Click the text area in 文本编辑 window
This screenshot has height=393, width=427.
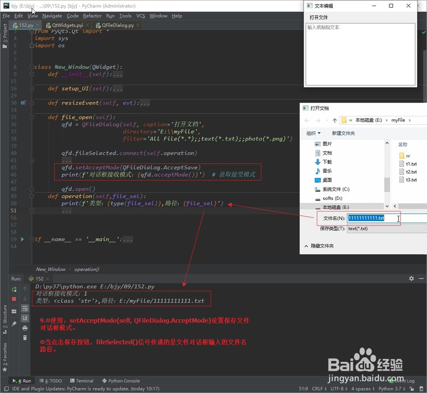[360, 54]
